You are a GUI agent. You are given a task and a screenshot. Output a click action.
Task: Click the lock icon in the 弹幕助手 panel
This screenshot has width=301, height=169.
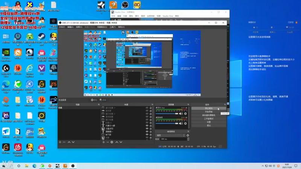[296, 23]
